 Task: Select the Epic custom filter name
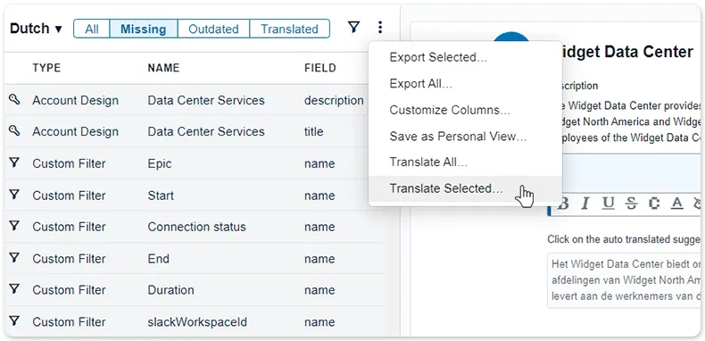[x=160, y=163]
